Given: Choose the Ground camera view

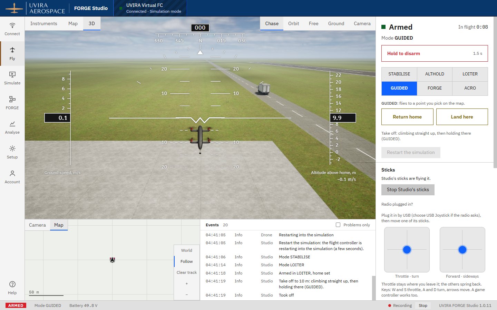Looking at the screenshot, I should point(336,23).
